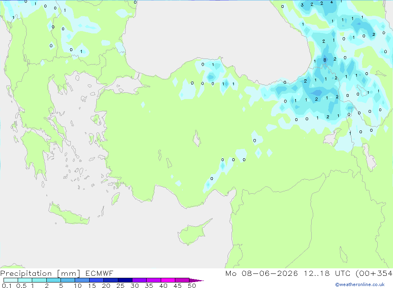
Task: Click the "ECMWF" model label
Action: 99,273
